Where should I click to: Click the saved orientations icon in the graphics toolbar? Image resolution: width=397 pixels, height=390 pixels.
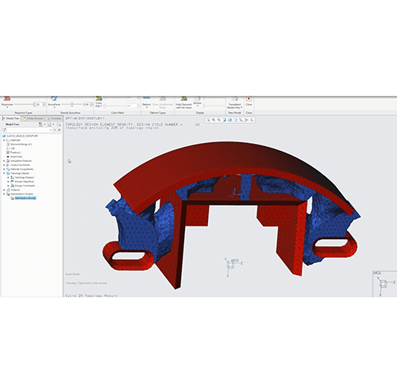pyautogui.click(x=235, y=120)
